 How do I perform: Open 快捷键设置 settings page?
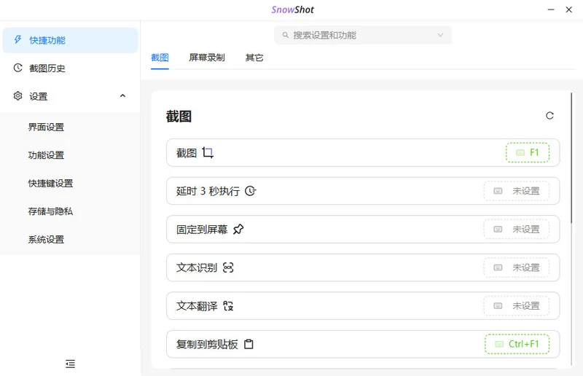coord(50,184)
